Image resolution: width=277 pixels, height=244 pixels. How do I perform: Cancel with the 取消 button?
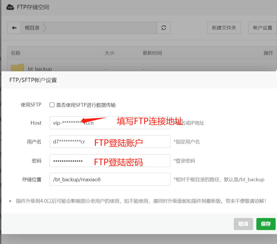click(x=243, y=224)
